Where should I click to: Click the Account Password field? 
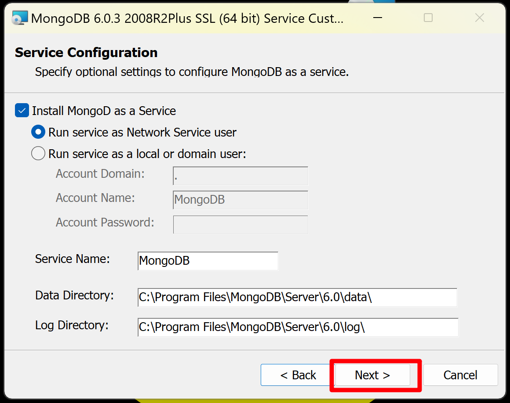240,224
